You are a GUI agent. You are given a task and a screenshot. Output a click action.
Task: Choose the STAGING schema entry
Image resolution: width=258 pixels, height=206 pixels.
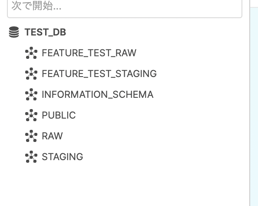pos(63,157)
